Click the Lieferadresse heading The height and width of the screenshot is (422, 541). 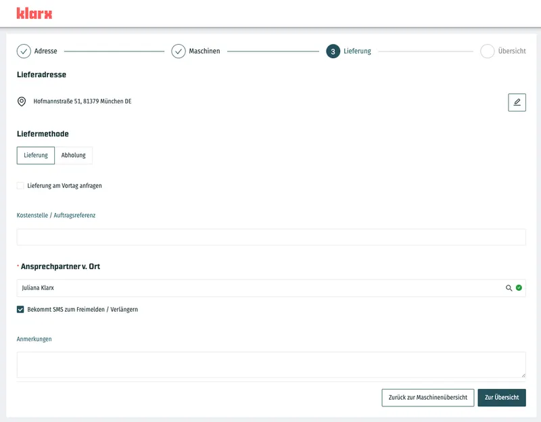tap(41, 74)
